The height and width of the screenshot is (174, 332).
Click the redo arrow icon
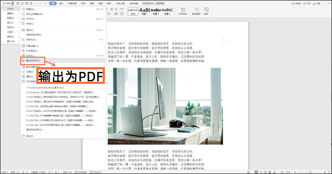(41, 4)
